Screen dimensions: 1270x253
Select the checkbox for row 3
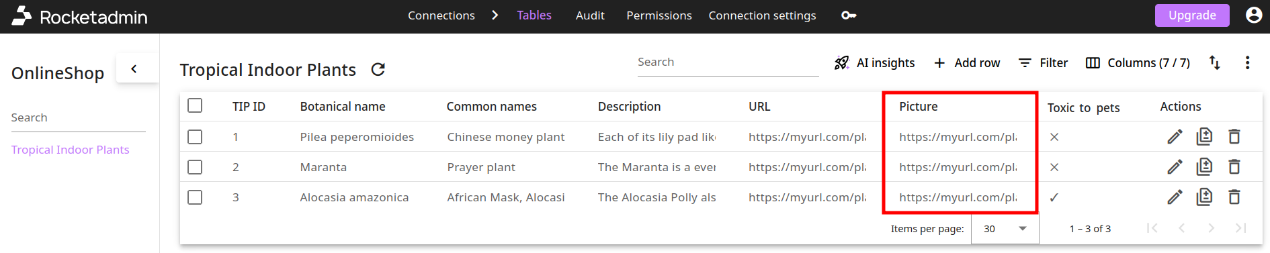click(195, 197)
